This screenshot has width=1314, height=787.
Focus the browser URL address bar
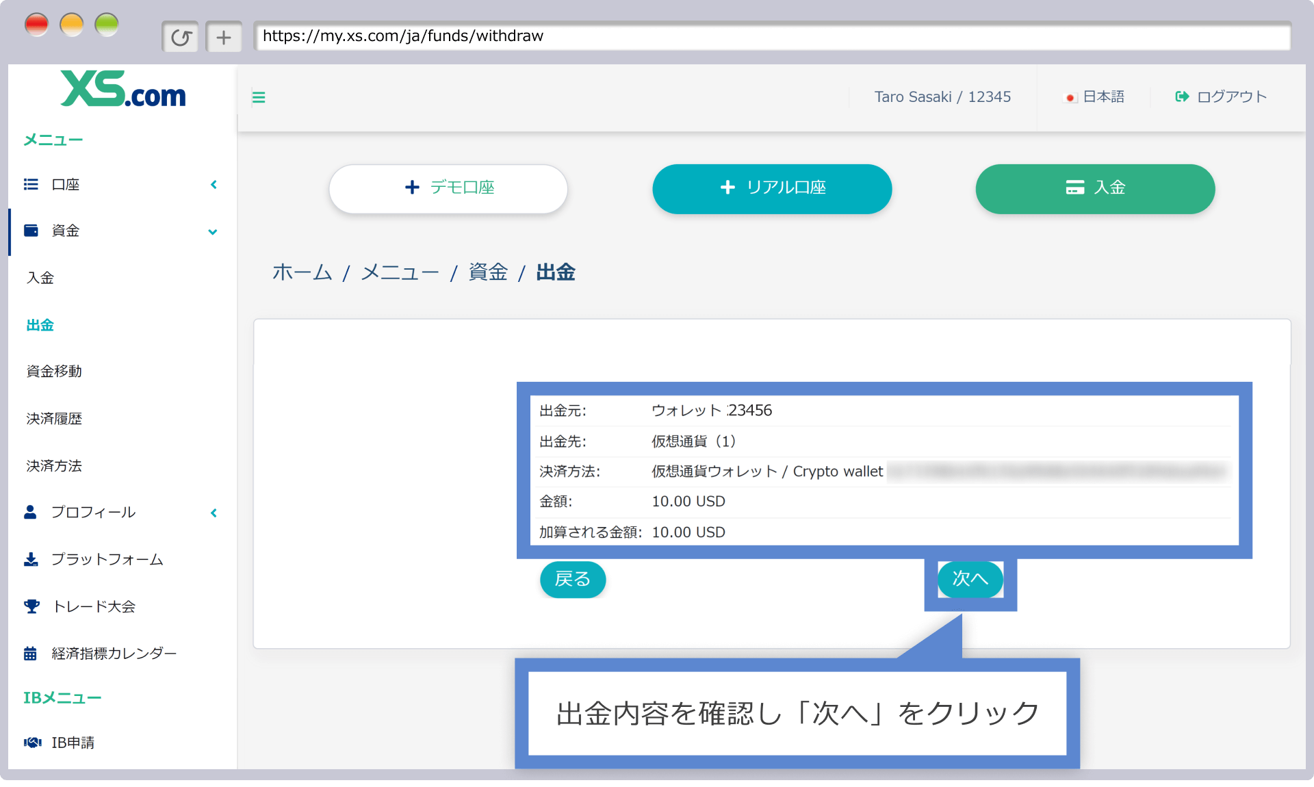[x=772, y=36]
